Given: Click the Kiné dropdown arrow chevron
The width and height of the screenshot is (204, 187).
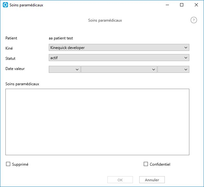Looking at the screenshot, I should [x=186, y=48].
